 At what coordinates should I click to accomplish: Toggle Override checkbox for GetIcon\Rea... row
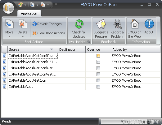coord(98,56)
